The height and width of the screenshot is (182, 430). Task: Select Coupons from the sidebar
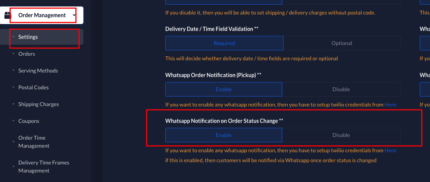pos(29,121)
